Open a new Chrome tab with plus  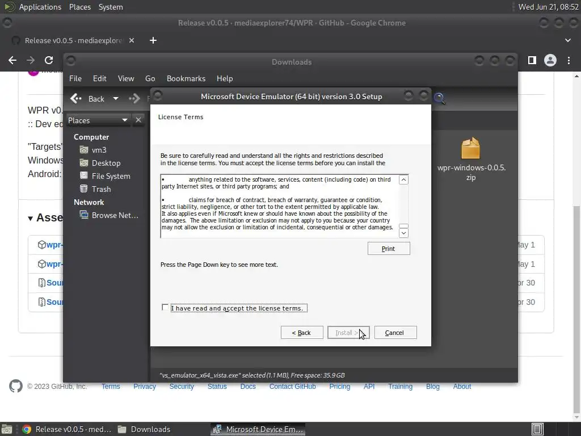[153, 40]
